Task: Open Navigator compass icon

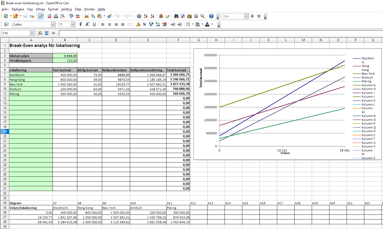Action: 183,16
